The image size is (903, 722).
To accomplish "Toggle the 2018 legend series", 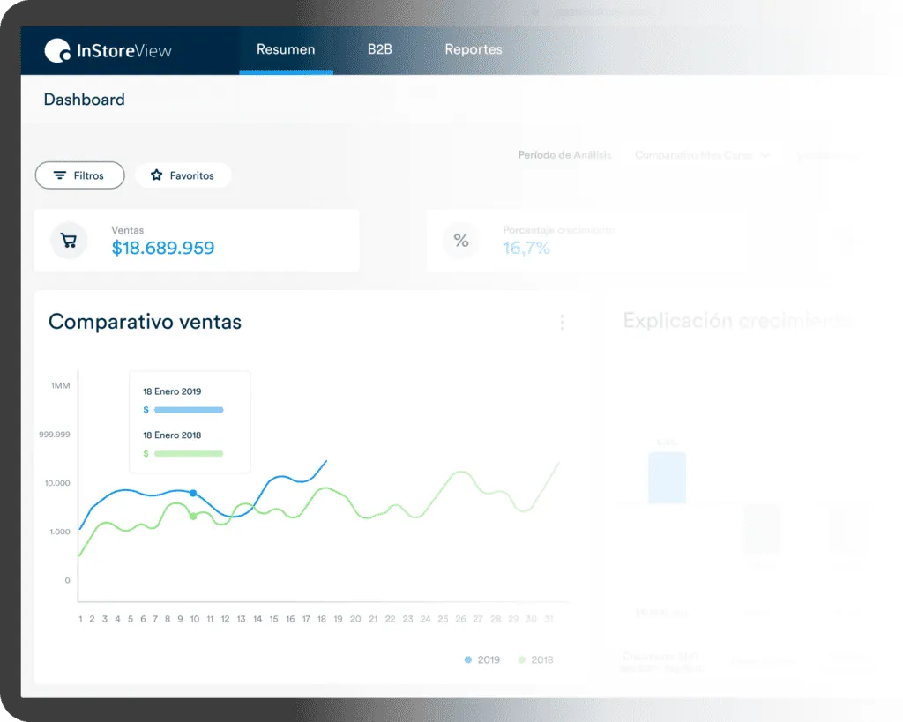I will tap(535, 659).
